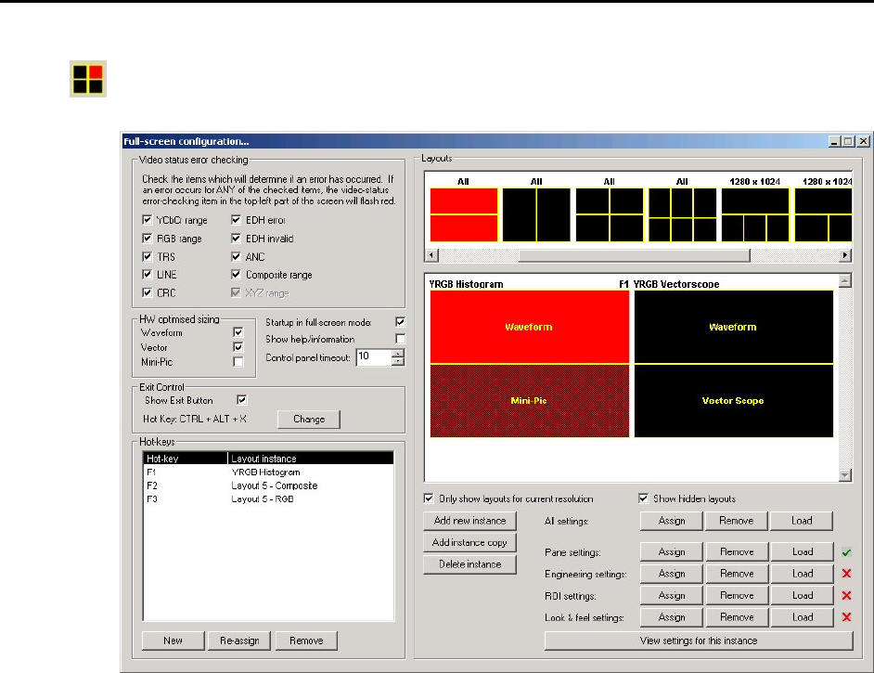This screenshot has width=874, height=673.
Task: Toggle Show hidden layouts checkbox
Action: 644,498
